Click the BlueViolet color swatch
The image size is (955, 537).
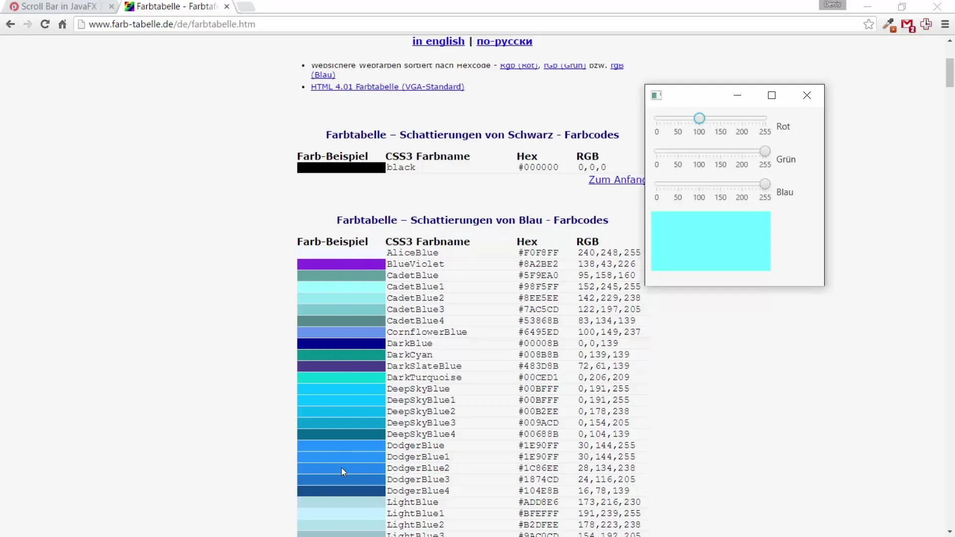(341, 264)
